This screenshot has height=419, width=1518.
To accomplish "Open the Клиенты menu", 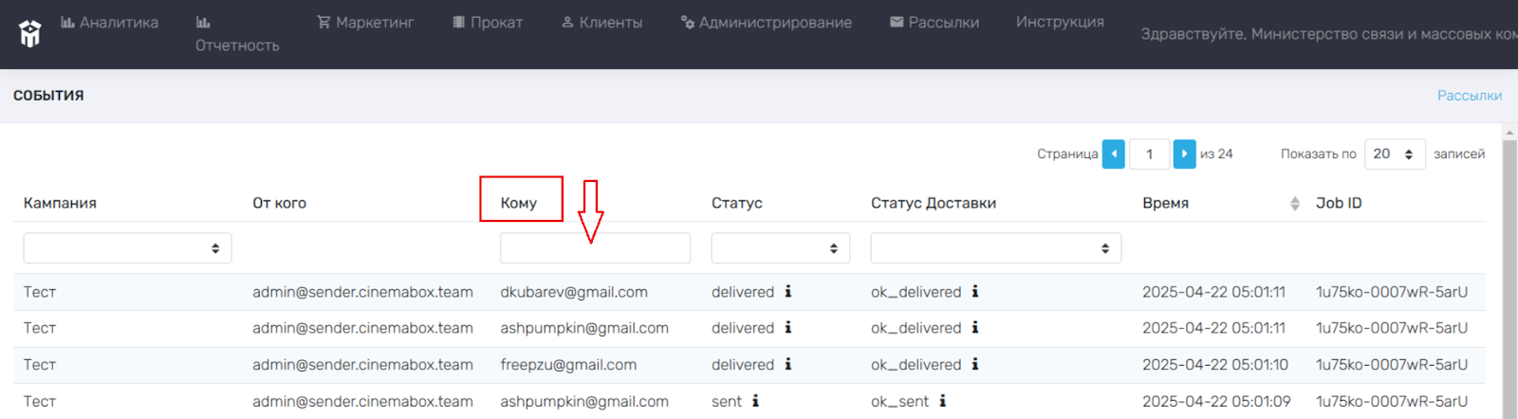I will 602,22.
